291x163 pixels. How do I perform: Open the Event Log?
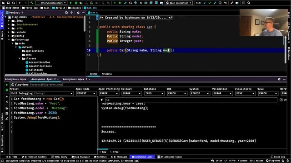point(278,157)
